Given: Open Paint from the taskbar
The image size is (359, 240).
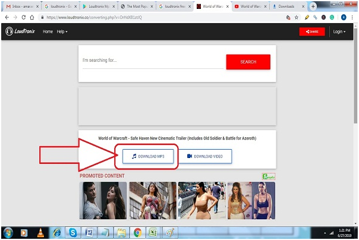Looking at the screenshot, I should click(170, 233).
